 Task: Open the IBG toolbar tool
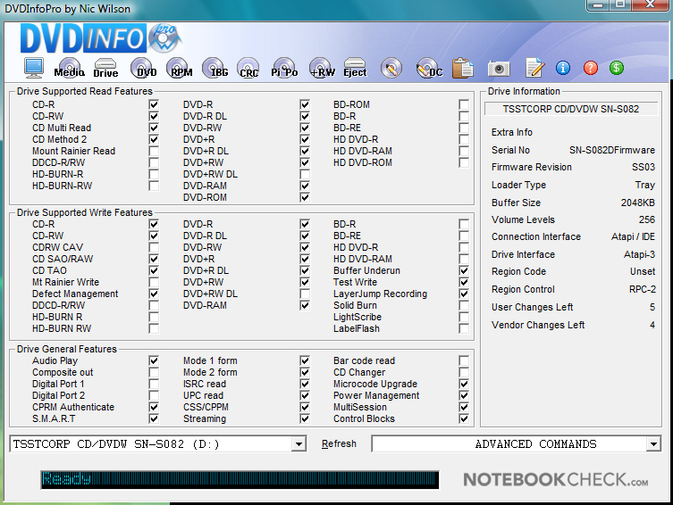[216, 68]
